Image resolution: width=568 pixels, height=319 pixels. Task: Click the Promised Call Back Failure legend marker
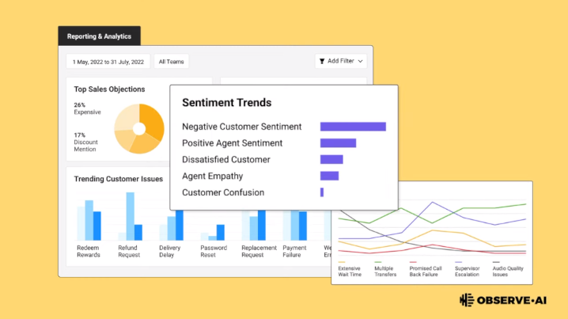pos(413,262)
